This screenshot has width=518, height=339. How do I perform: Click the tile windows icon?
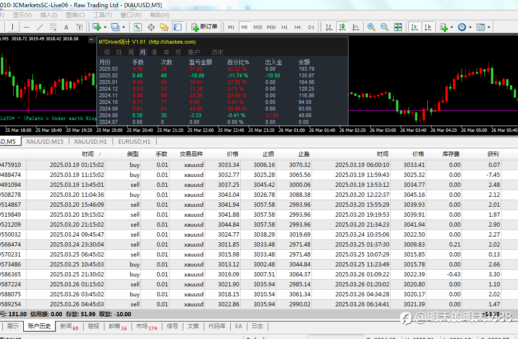[398, 27]
